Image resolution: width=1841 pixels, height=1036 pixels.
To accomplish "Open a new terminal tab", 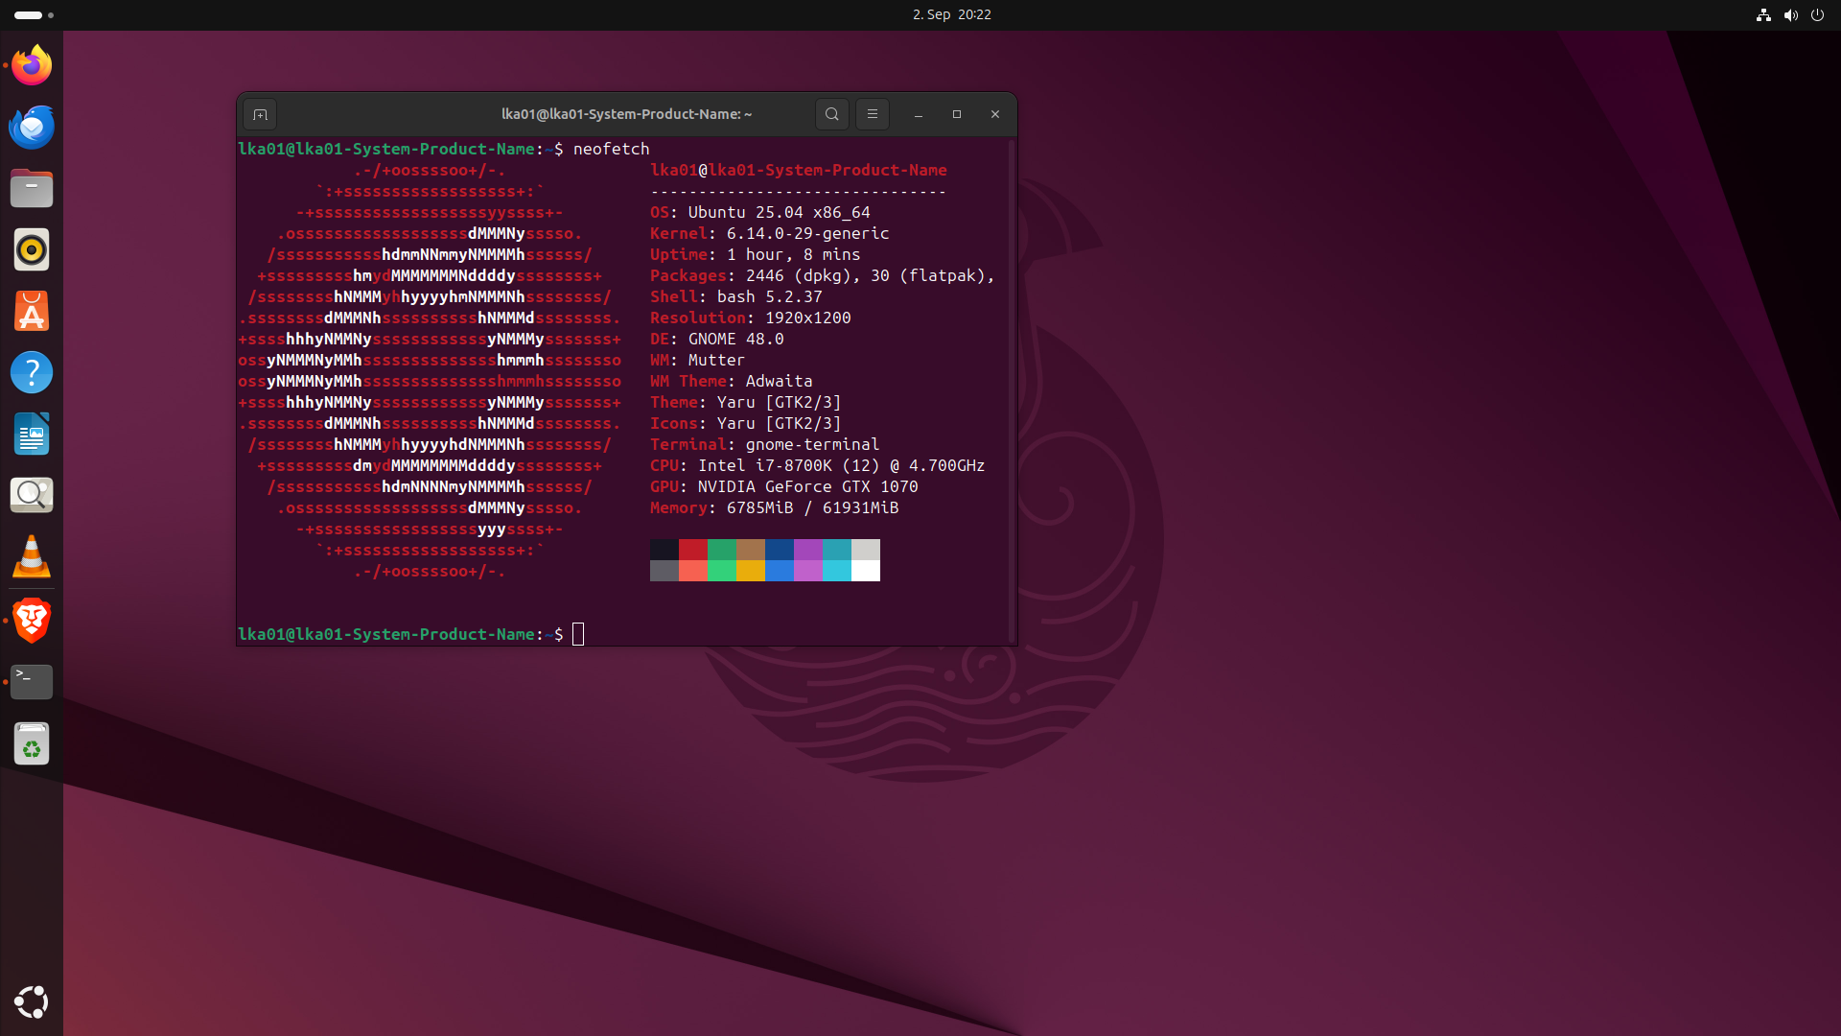I will pos(260,114).
